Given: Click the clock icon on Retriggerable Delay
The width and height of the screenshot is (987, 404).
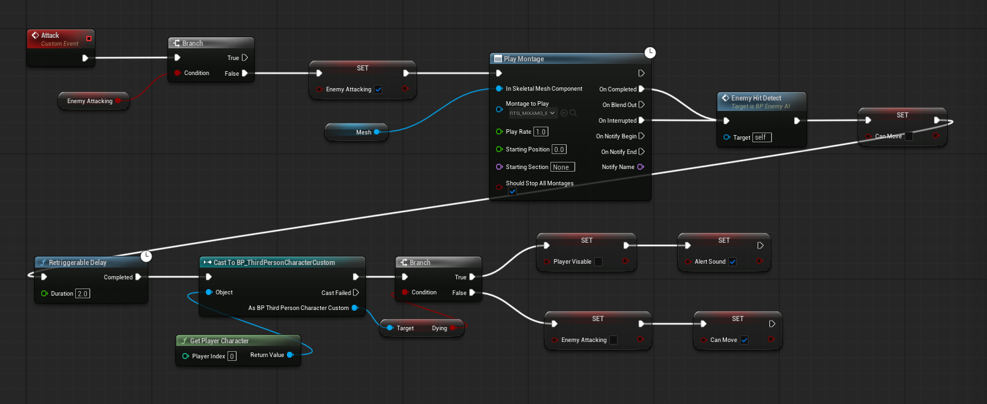Looking at the screenshot, I should pos(146,256).
